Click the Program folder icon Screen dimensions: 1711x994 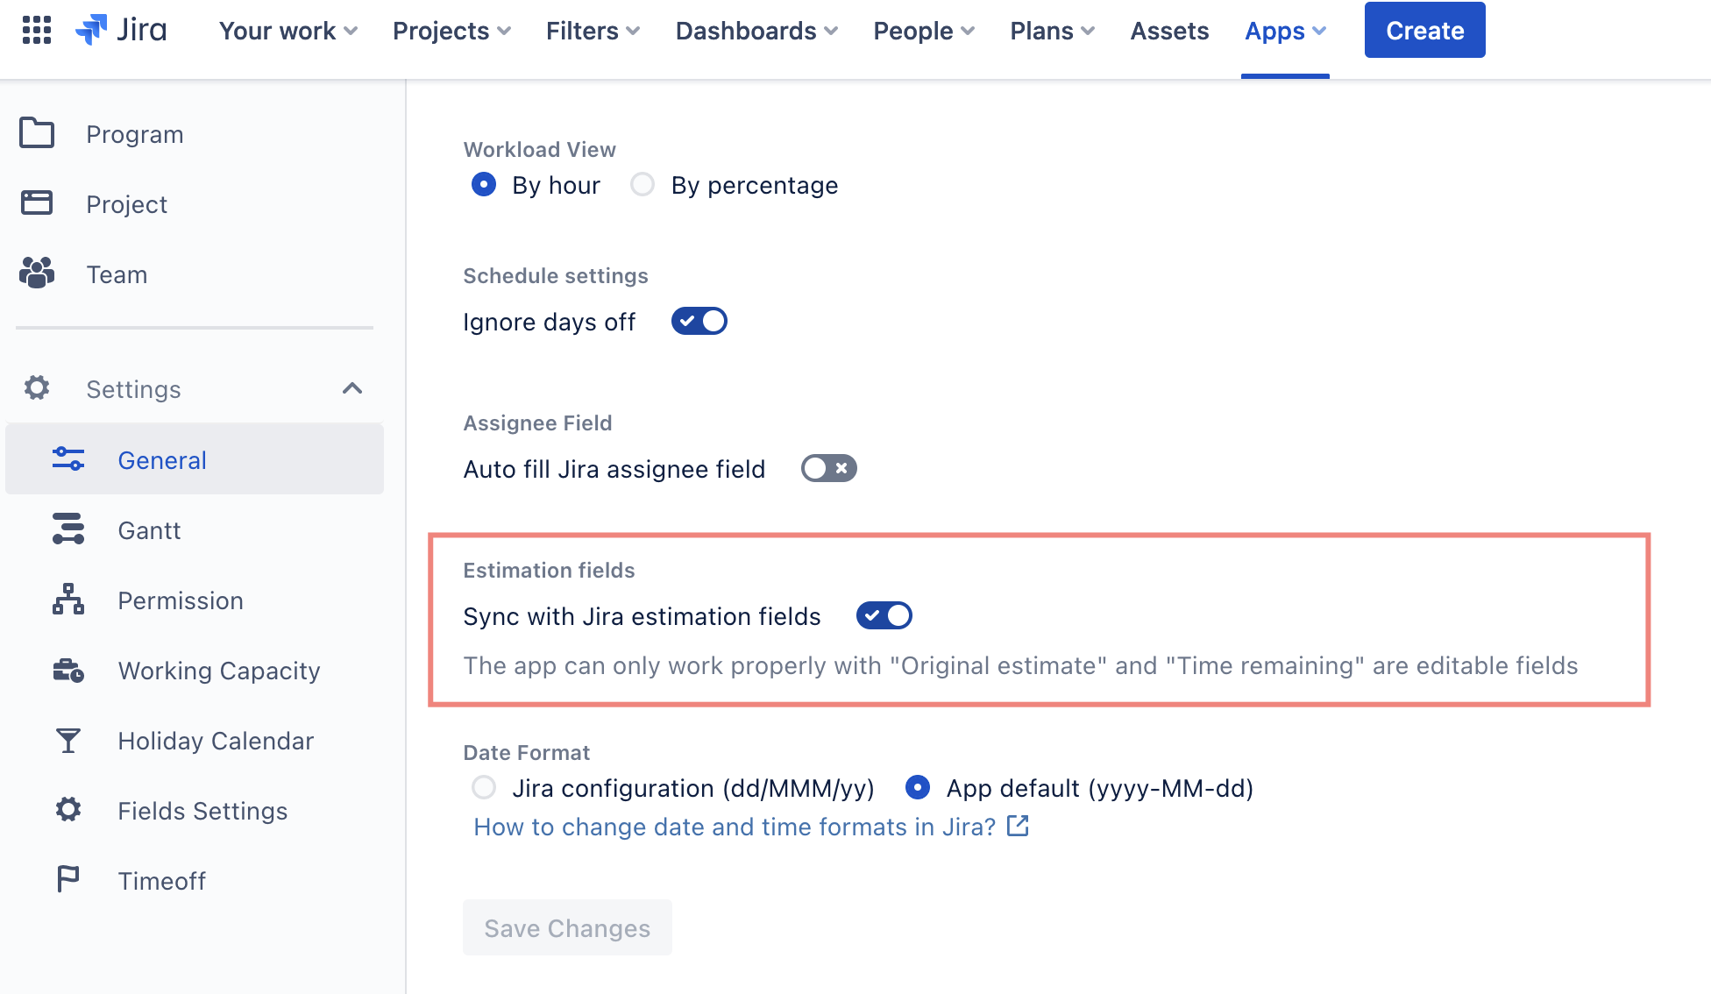pos(37,133)
